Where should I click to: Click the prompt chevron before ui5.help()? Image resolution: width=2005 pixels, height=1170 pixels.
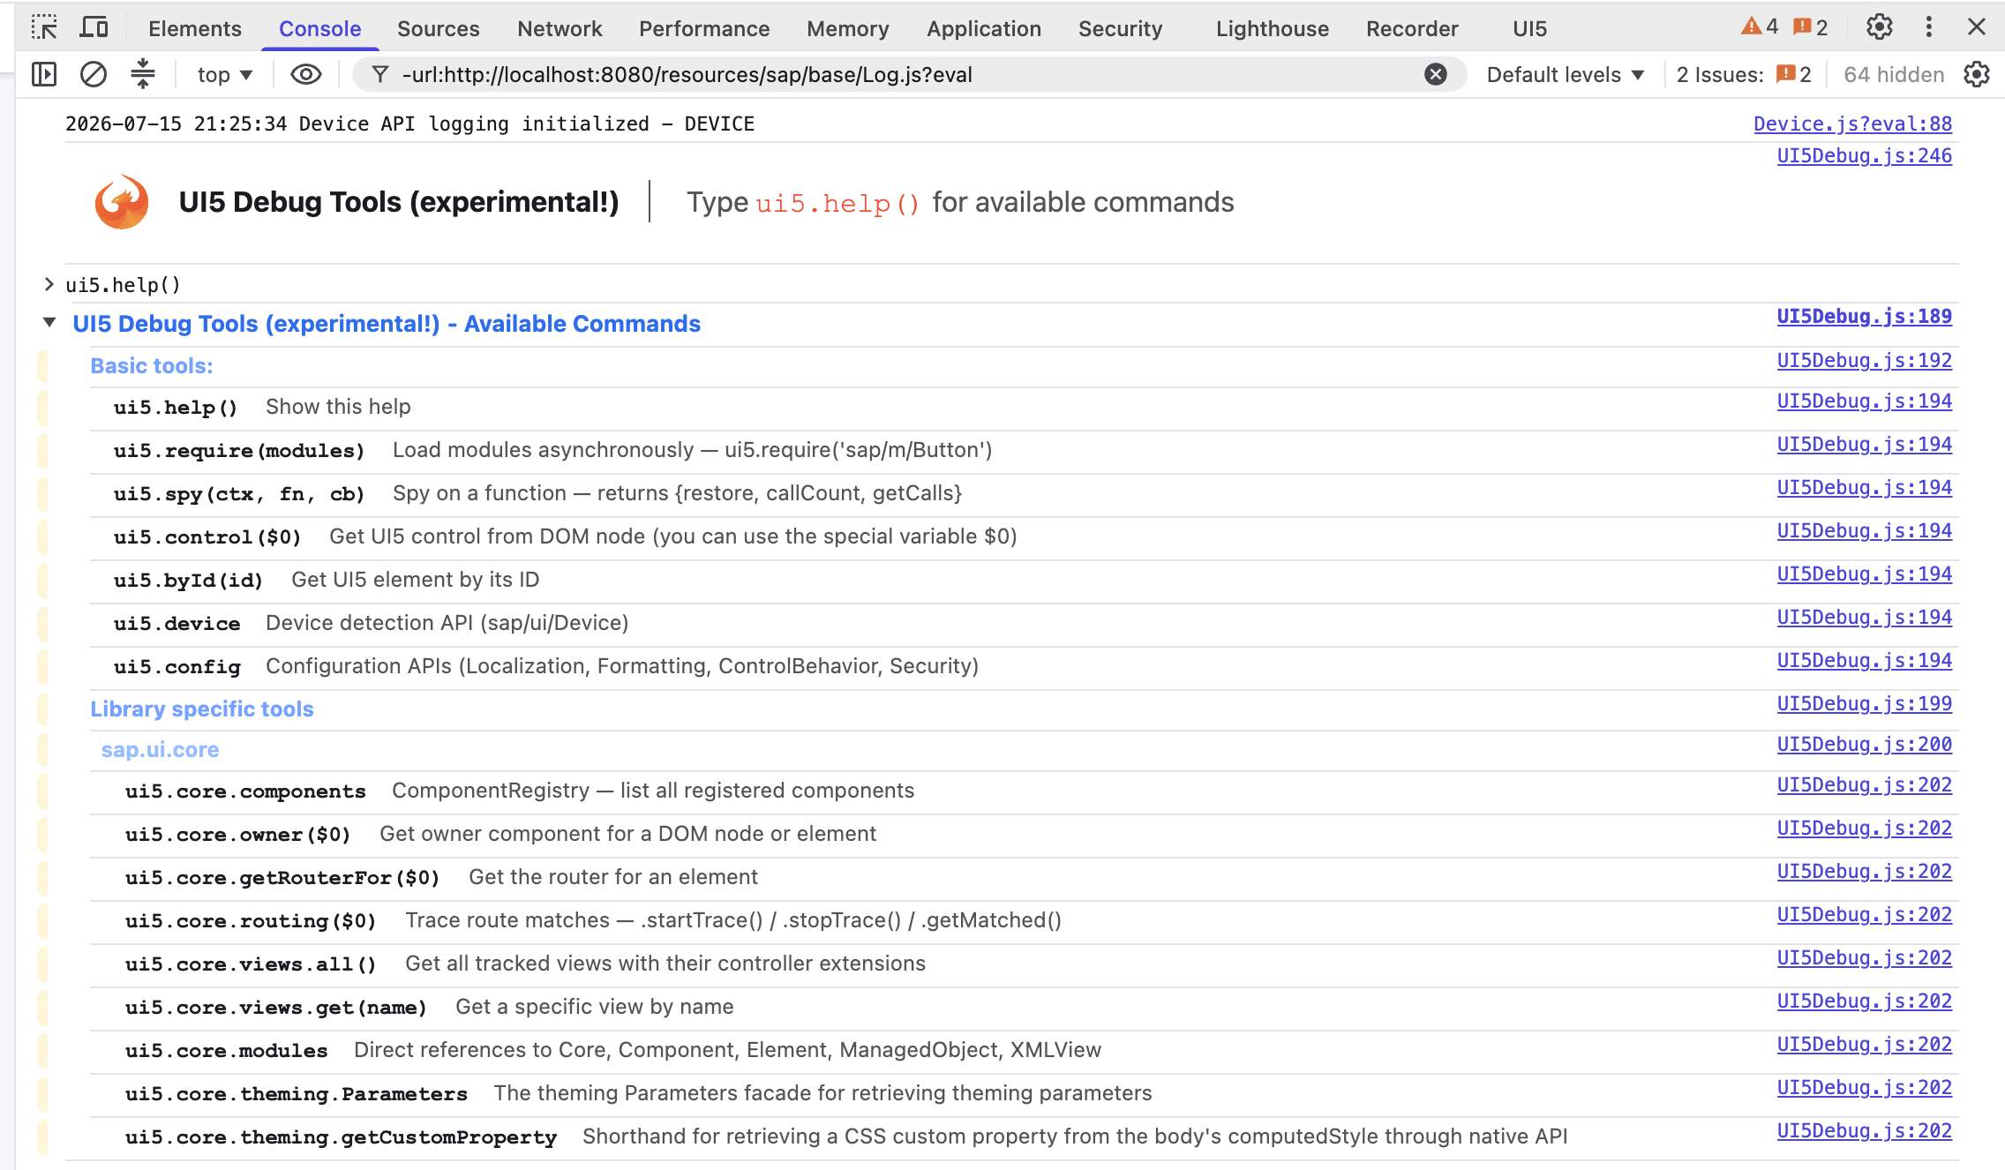coord(49,284)
